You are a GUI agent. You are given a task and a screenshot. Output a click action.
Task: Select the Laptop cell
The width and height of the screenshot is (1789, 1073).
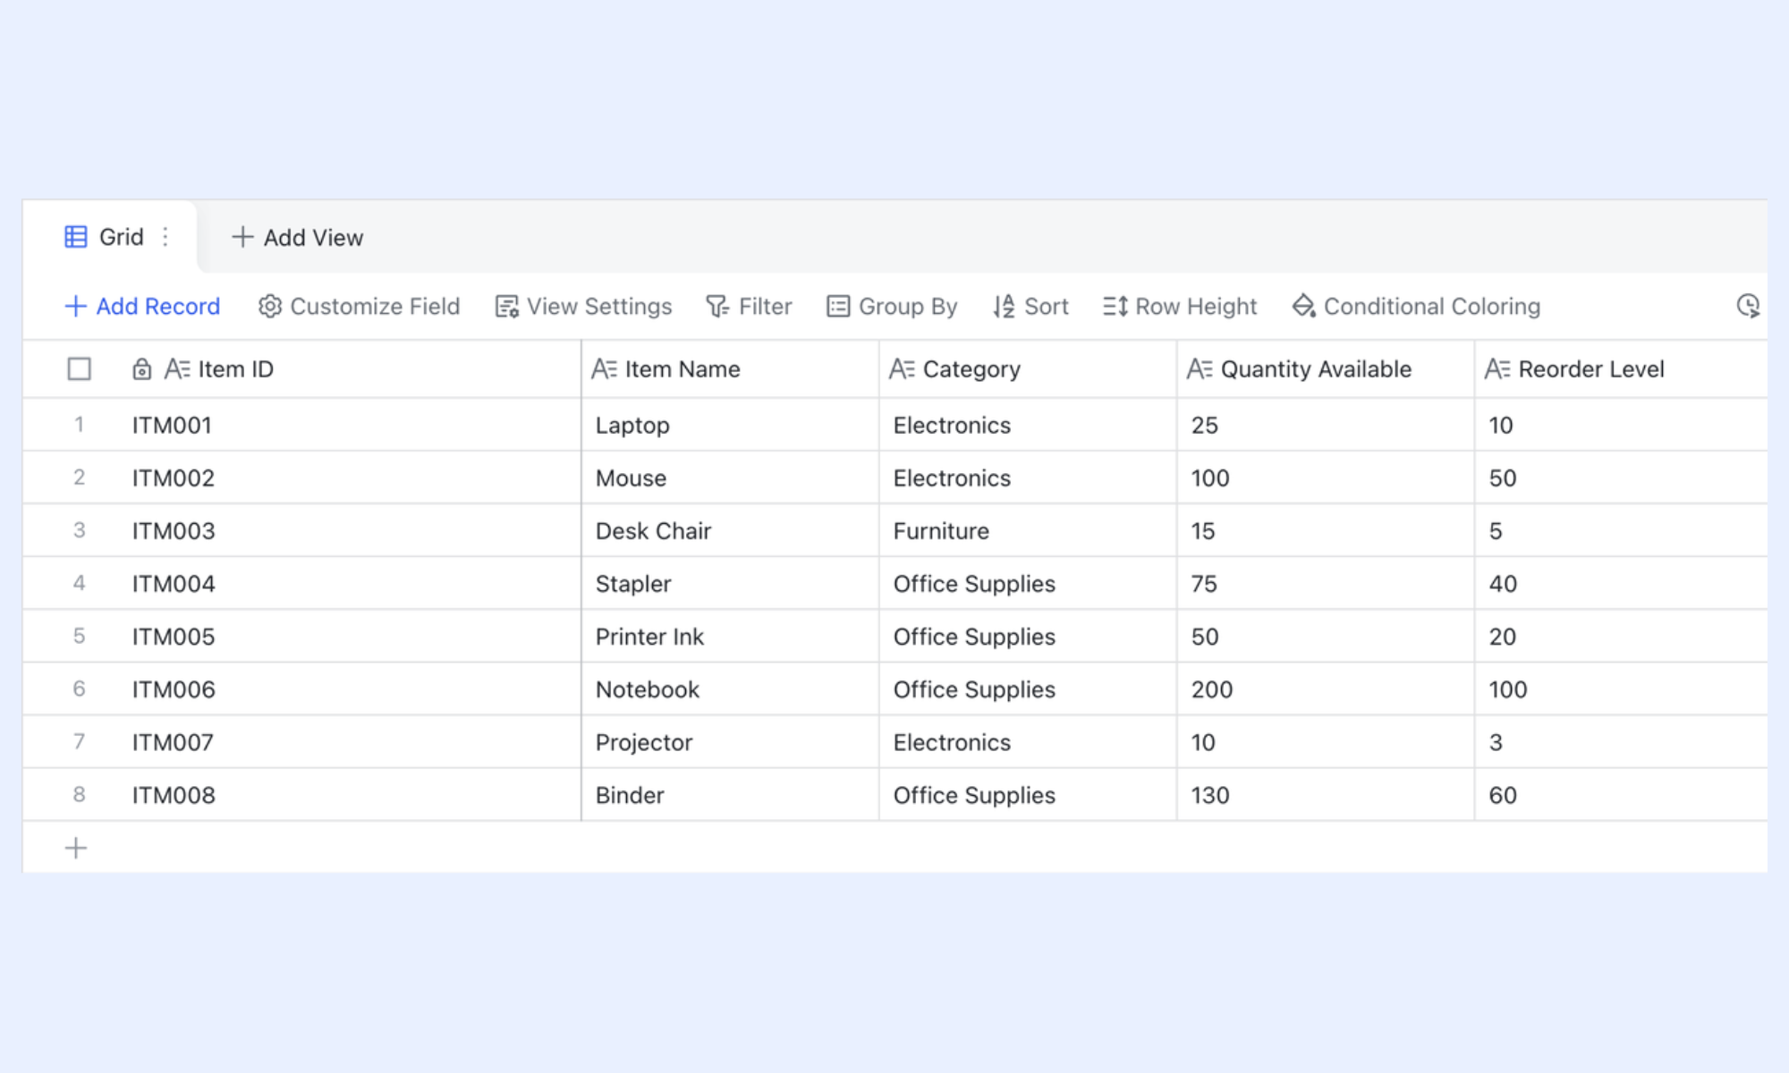730,425
